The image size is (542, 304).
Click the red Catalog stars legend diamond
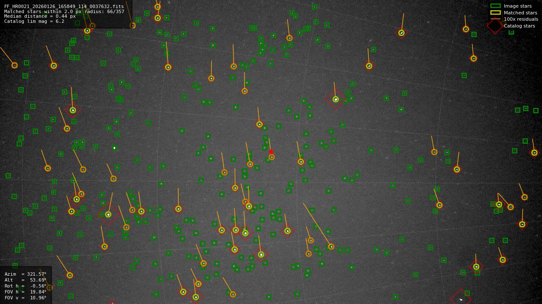(495, 26)
